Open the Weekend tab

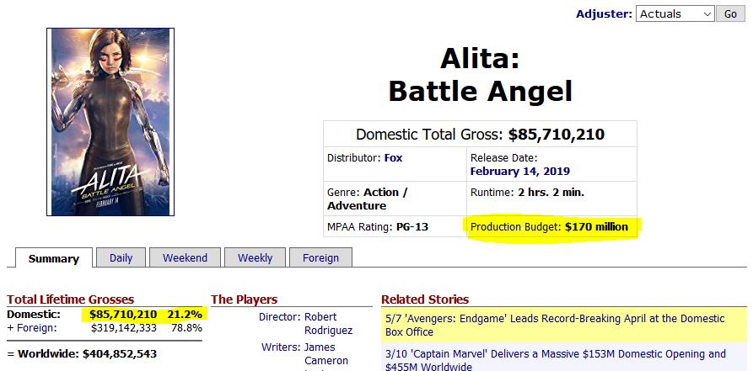(x=185, y=257)
